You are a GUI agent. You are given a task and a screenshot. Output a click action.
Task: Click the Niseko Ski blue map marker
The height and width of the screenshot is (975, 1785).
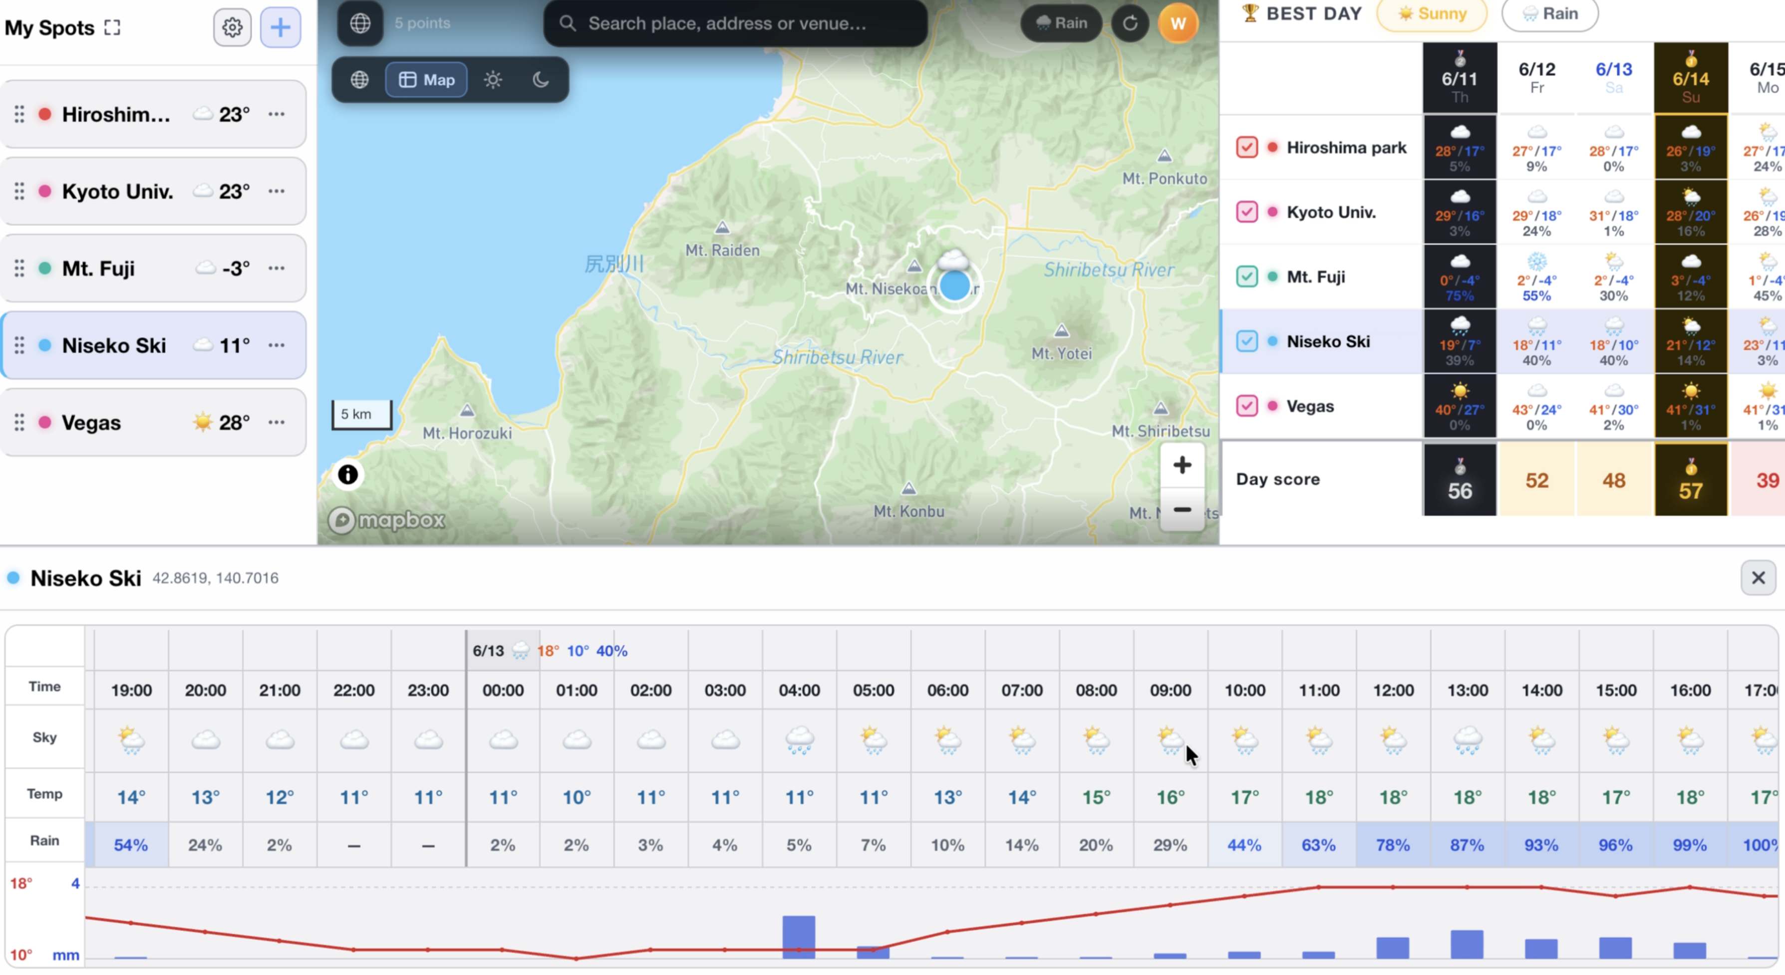point(955,285)
